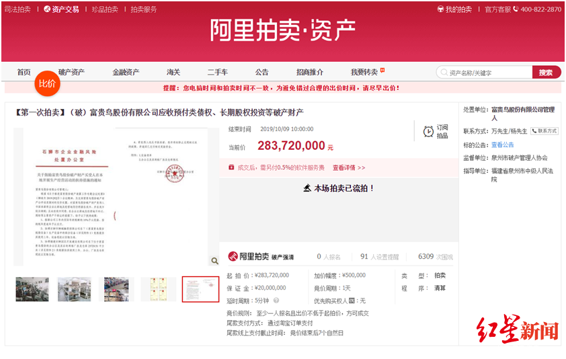Click the 联系方式 phone button
The width and height of the screenshot is (566, 359).
(544, 131)
